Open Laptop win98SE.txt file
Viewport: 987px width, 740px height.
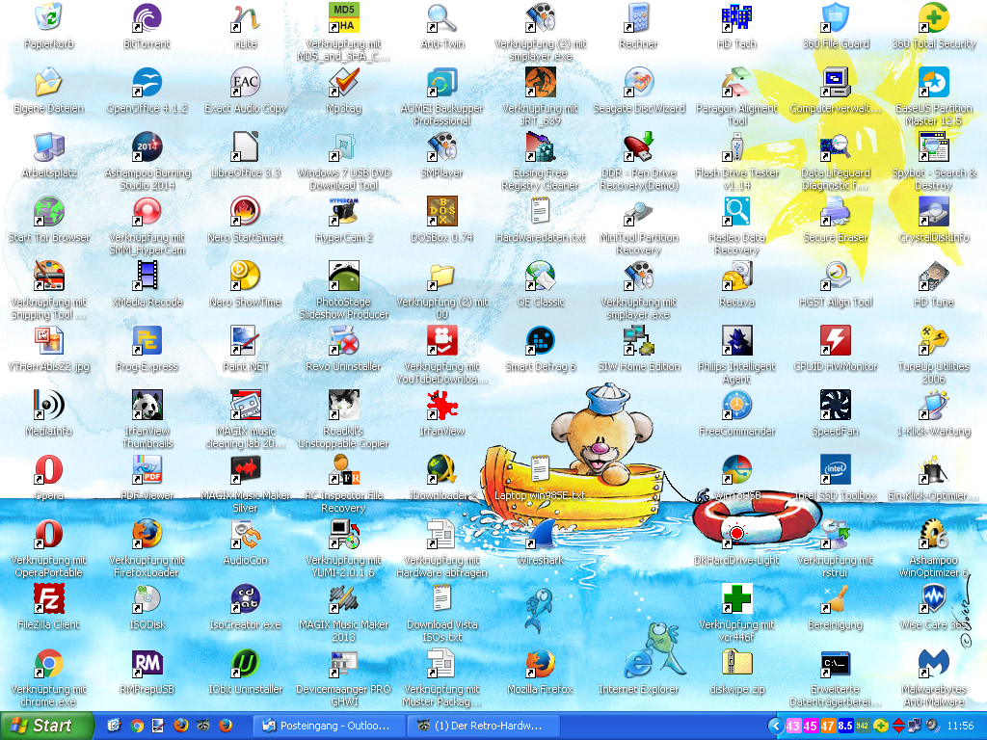[x=540, y=469]
